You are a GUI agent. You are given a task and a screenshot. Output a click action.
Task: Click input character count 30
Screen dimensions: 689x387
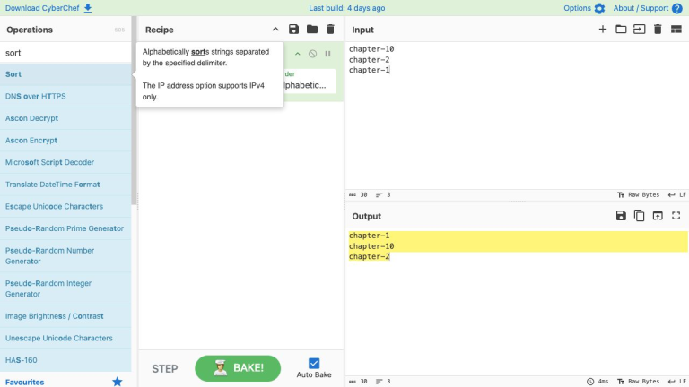(359, 194)
